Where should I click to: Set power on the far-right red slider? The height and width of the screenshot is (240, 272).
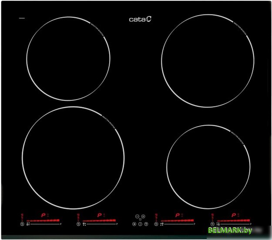[x=233, y=221]
